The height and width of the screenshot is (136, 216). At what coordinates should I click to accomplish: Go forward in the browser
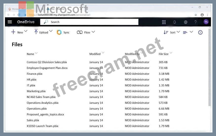click(14, 15)
